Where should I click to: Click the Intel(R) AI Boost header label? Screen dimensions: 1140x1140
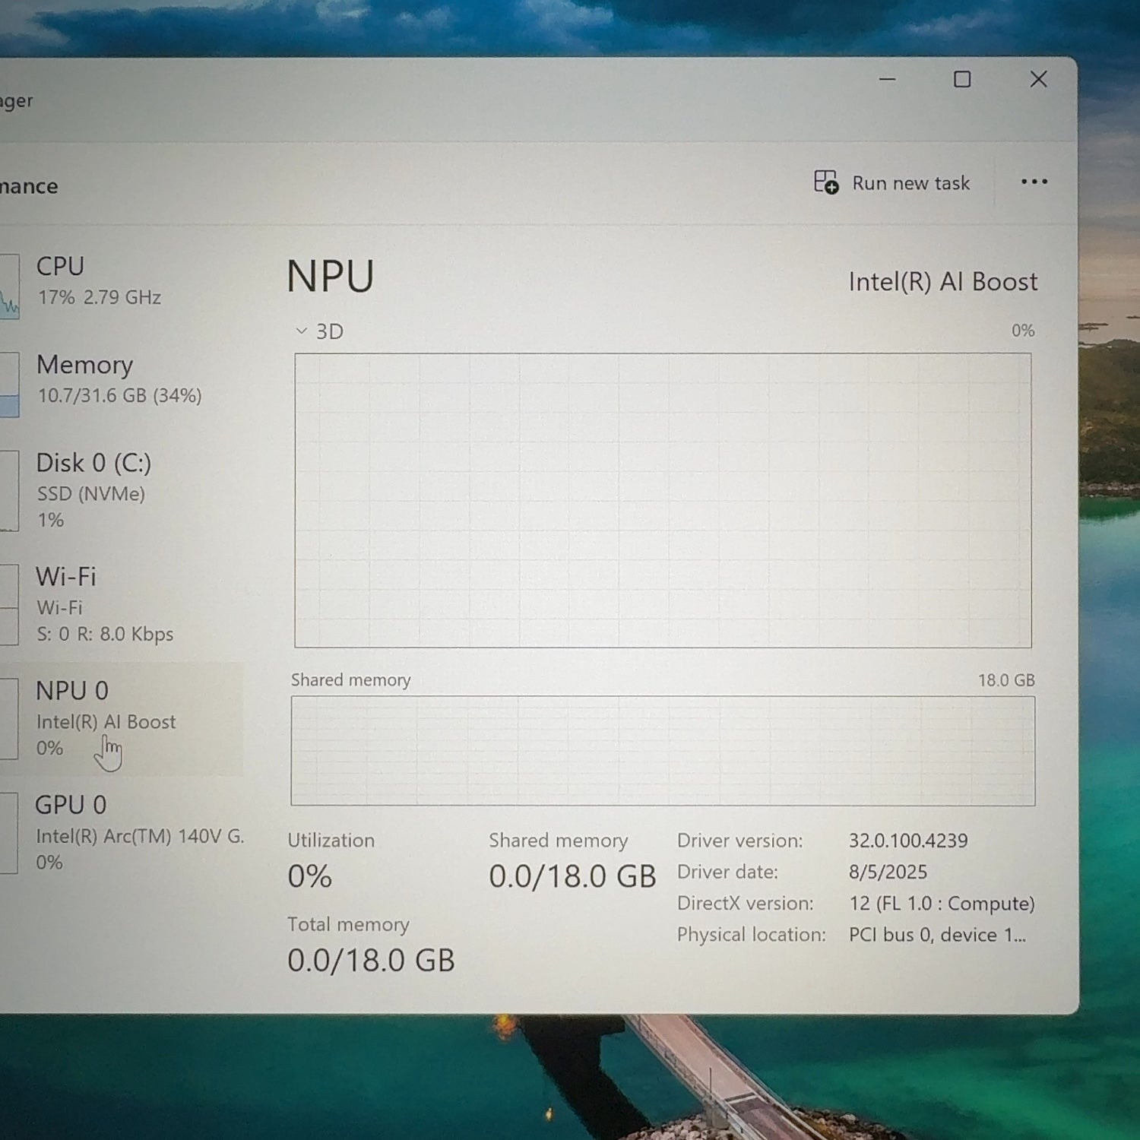point(942,282)
